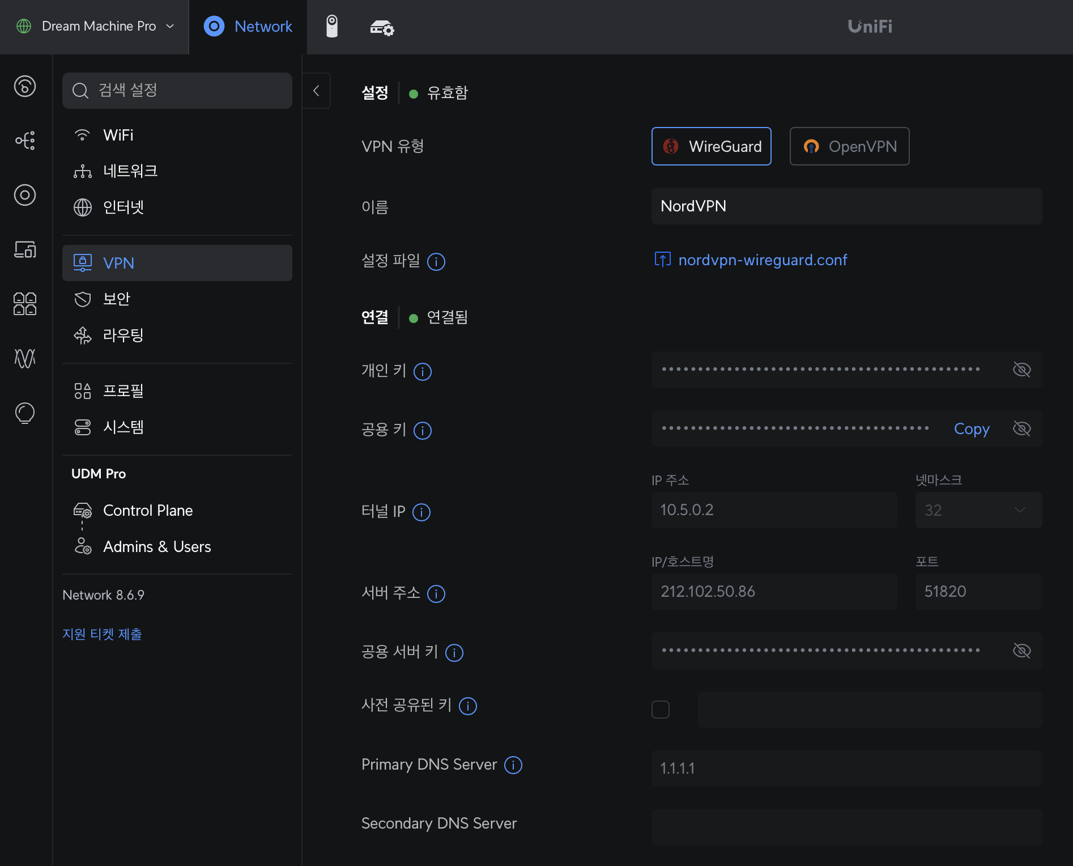1073x866 pixels.
Task: Open the 넷마스크 dropdown showing 32
Action: (978, 510)
